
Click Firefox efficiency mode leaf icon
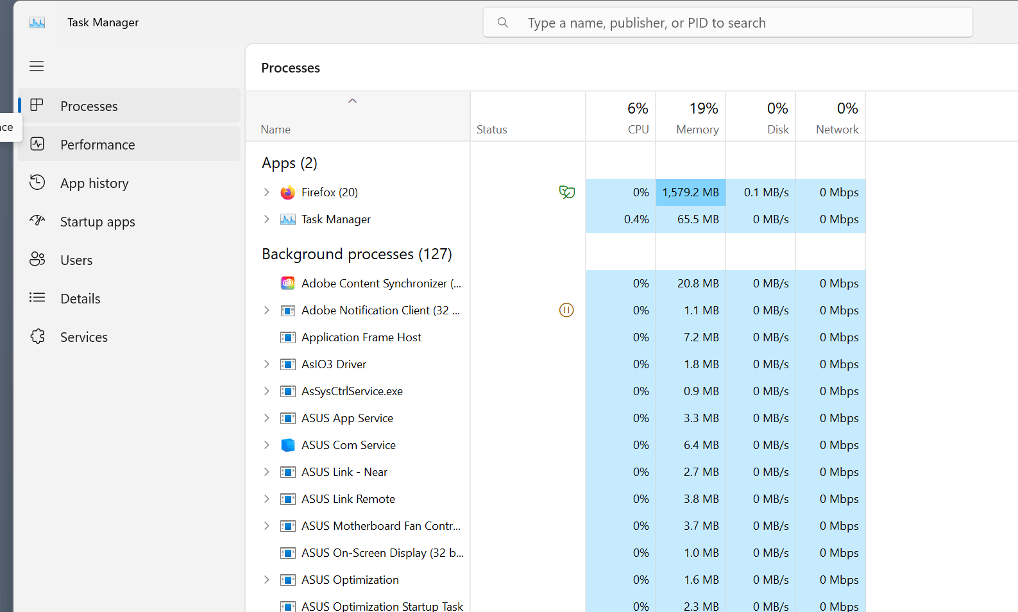566,192
